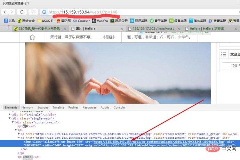Open the apps grid button in toolbar
The height and width of the screenshot is (160, 240).
33,12
